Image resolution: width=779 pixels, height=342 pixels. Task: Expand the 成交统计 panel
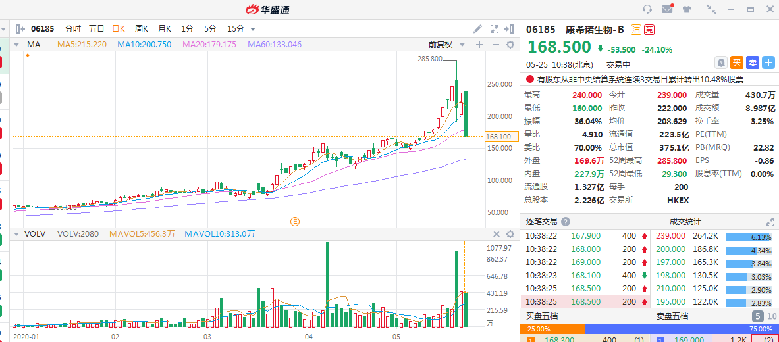770,222
